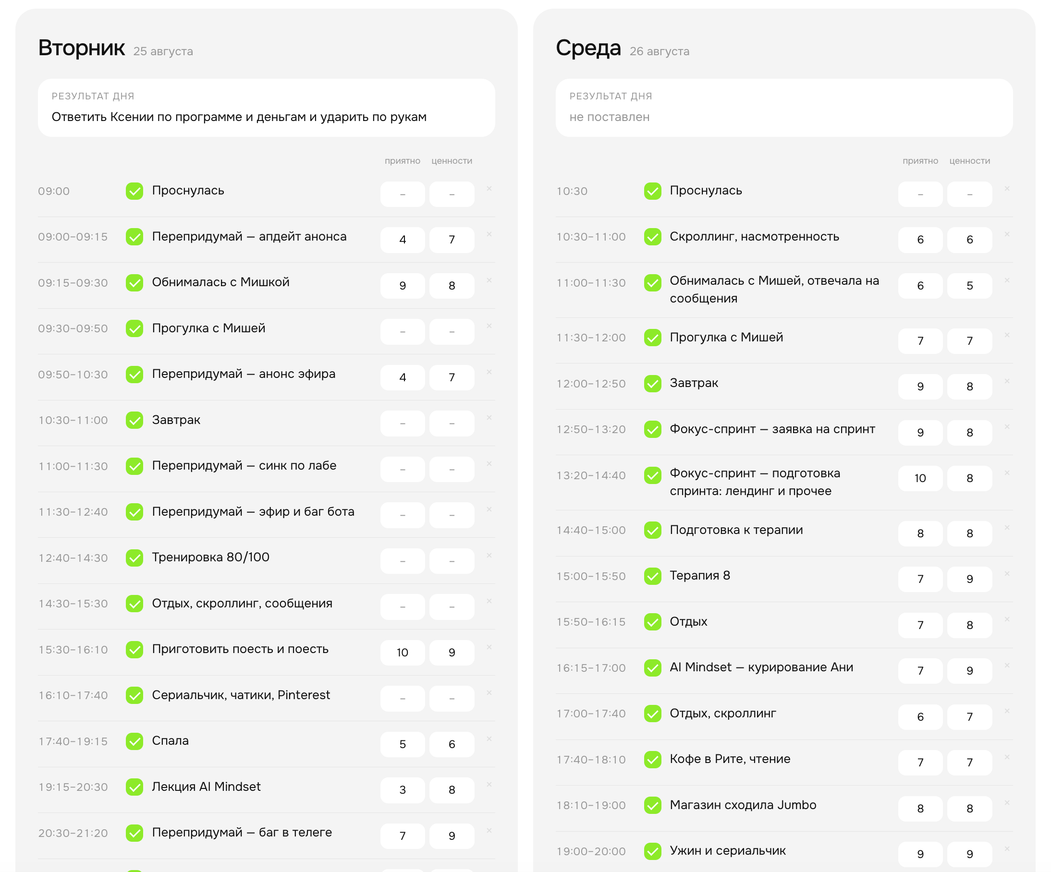Screen dimensions: 1051x872
Task: Toggle the "Прогулка с Мишей" checkbox on Wednesday
Action: click(x=652, y=338)
